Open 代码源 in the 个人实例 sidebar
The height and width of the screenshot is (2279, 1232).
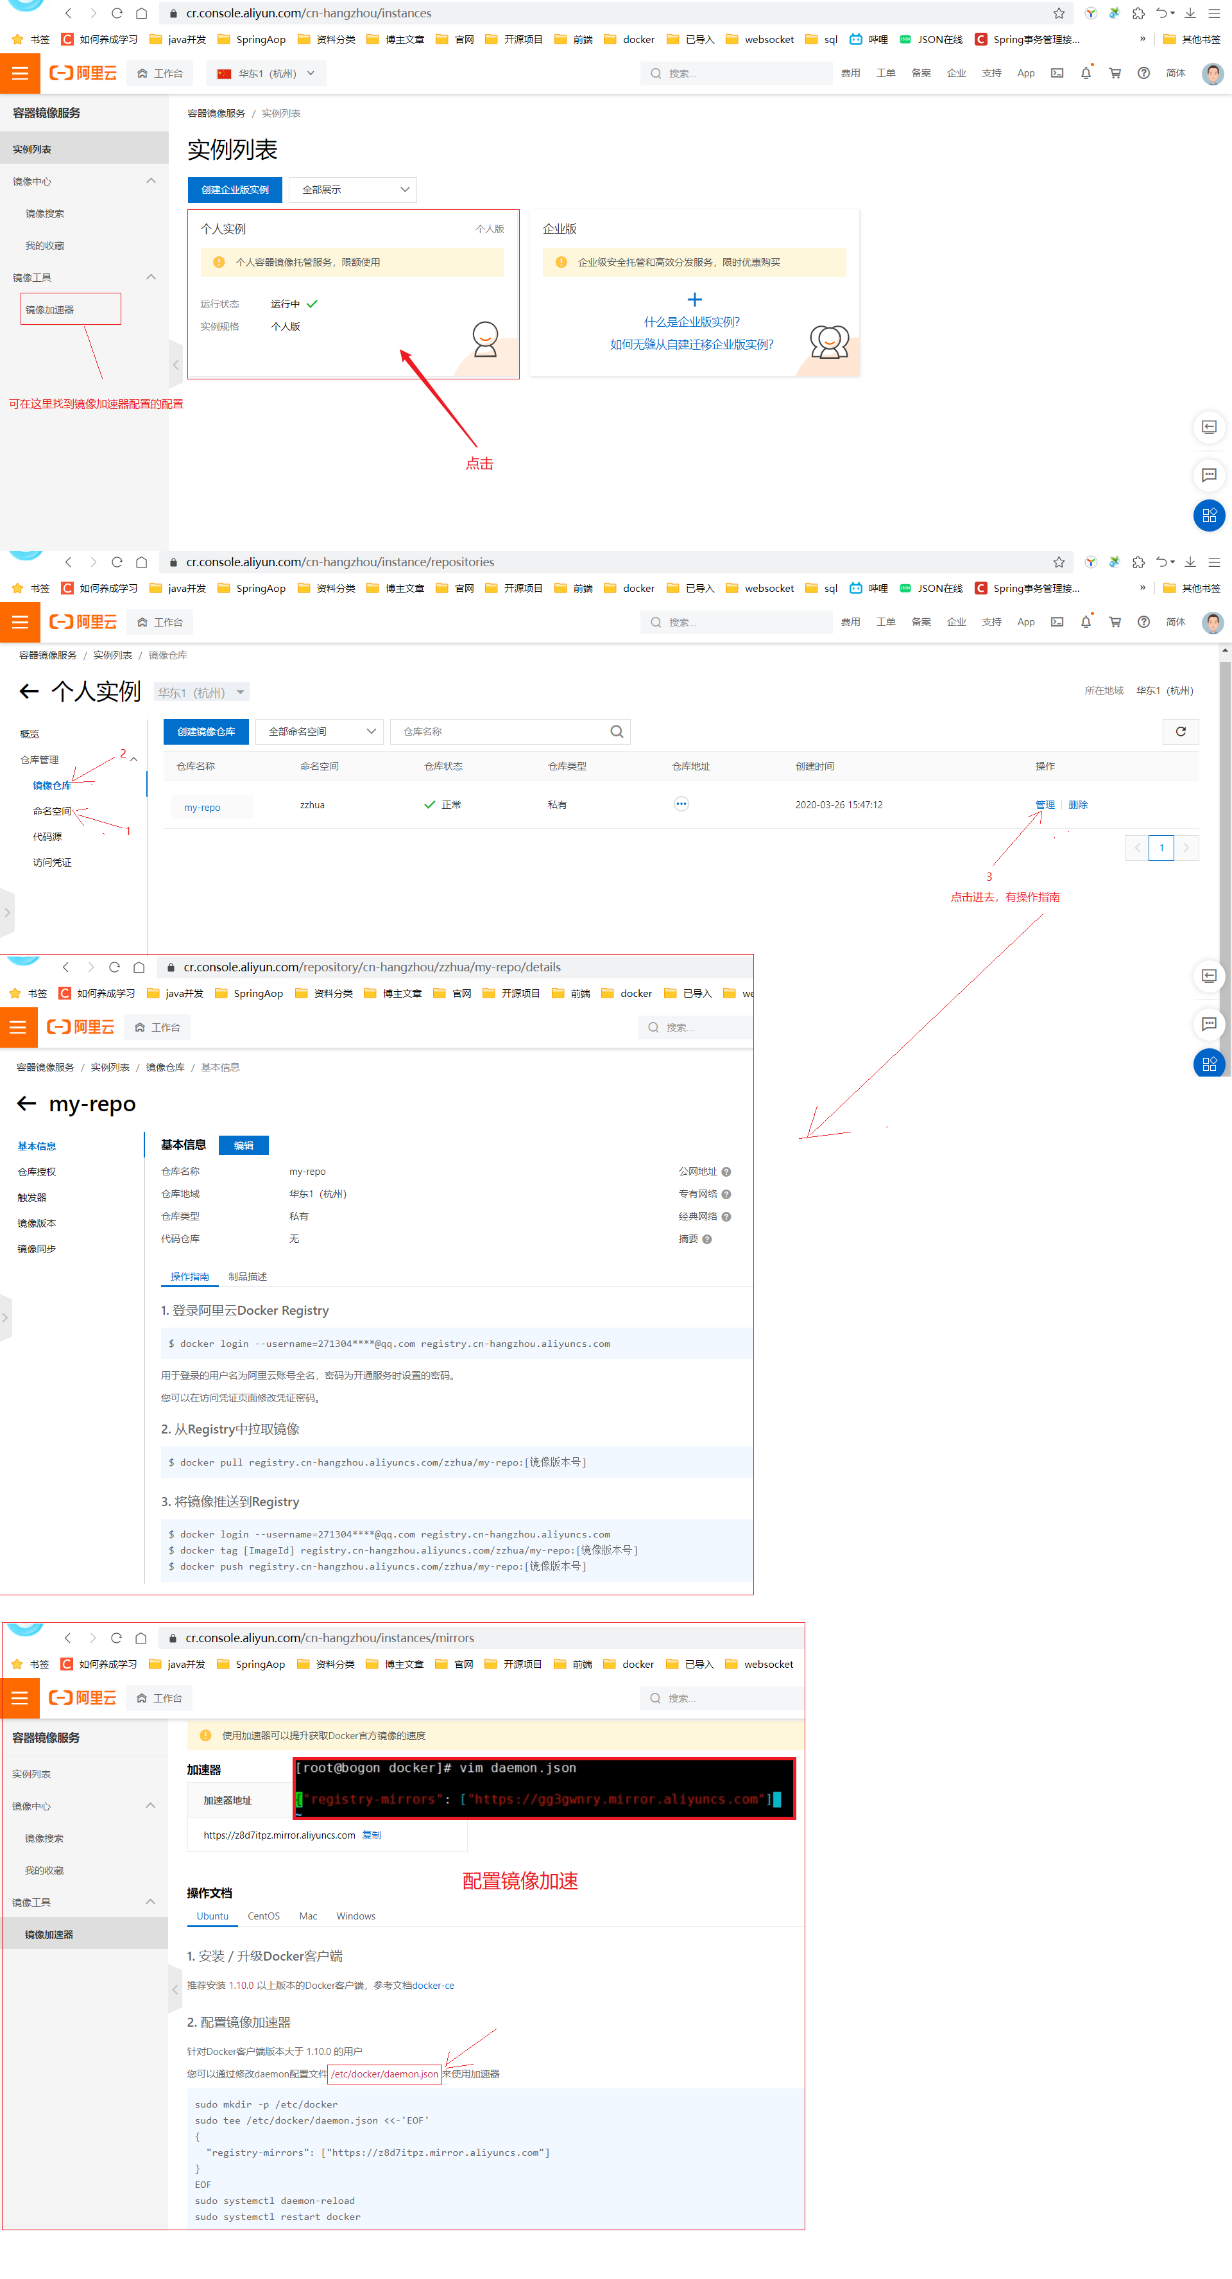[x=47, y=836]
